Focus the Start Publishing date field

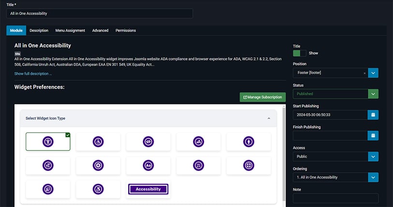[330, 115]
